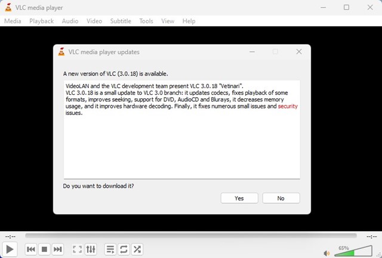Toggle fullscreen video mode
The height and width of the screenshot is (258, 382).
(x=77, y=249)
